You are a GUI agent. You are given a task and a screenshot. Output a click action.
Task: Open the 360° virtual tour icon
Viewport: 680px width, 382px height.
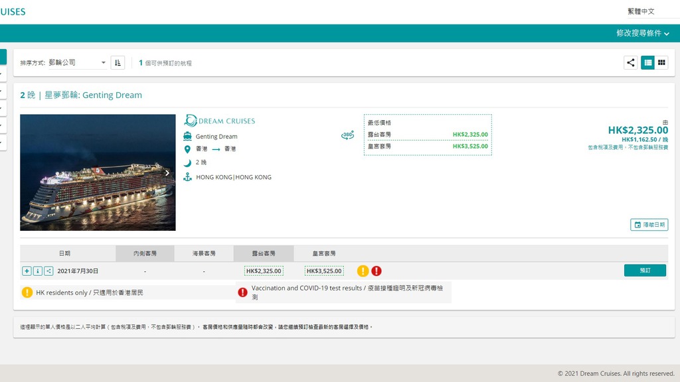click(347, 135)
